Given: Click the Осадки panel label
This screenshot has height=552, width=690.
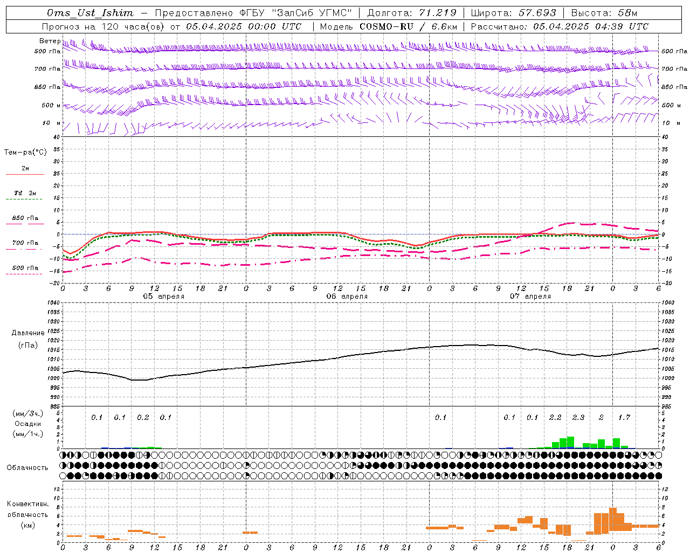Looking at the screenshot, I should pos(28,424).
